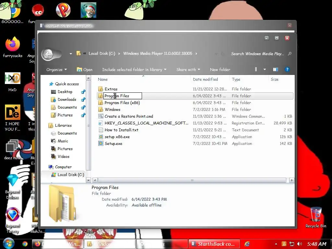Select Create a Restore Point.cmd file
This screenshot has height=249, width=332.
click(x=129, y=116)
